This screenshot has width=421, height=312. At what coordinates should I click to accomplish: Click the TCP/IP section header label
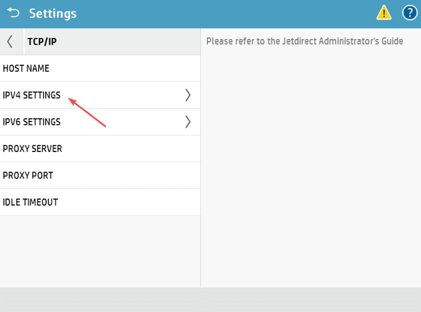[42, 42]
